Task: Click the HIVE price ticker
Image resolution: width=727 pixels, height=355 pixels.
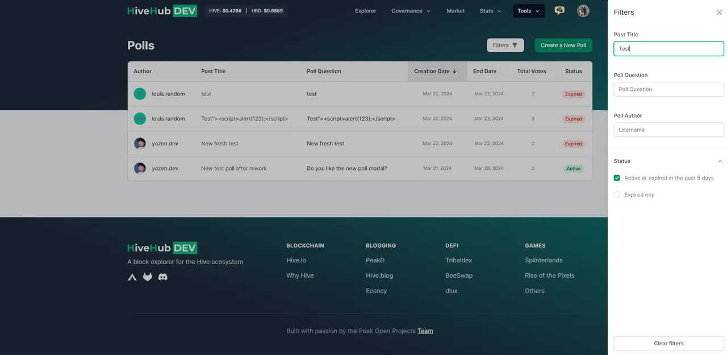Action: pyautogui.click(x=225, y=11)
